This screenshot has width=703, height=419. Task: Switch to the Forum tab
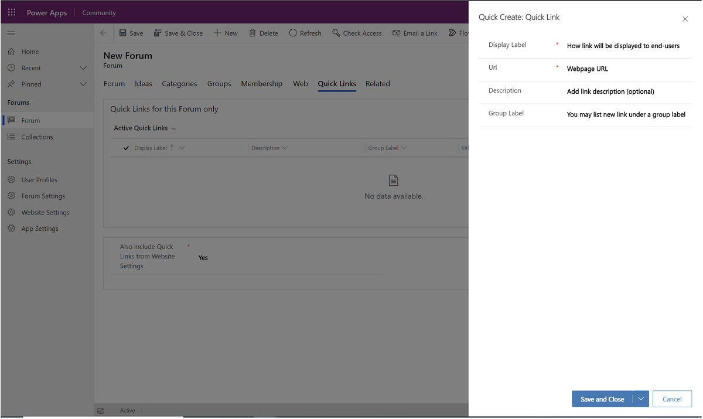coord(114,84)
